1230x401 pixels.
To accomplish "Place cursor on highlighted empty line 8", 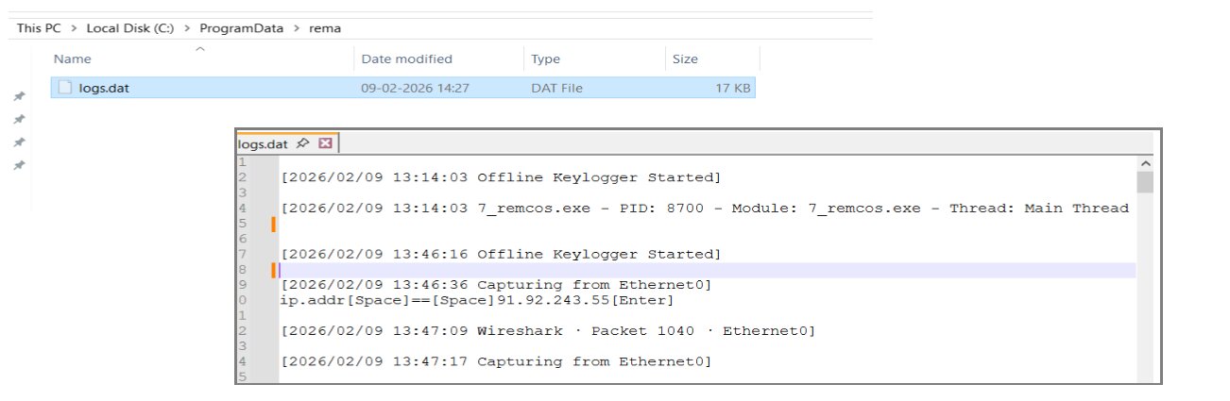I will tap(661, 270).
